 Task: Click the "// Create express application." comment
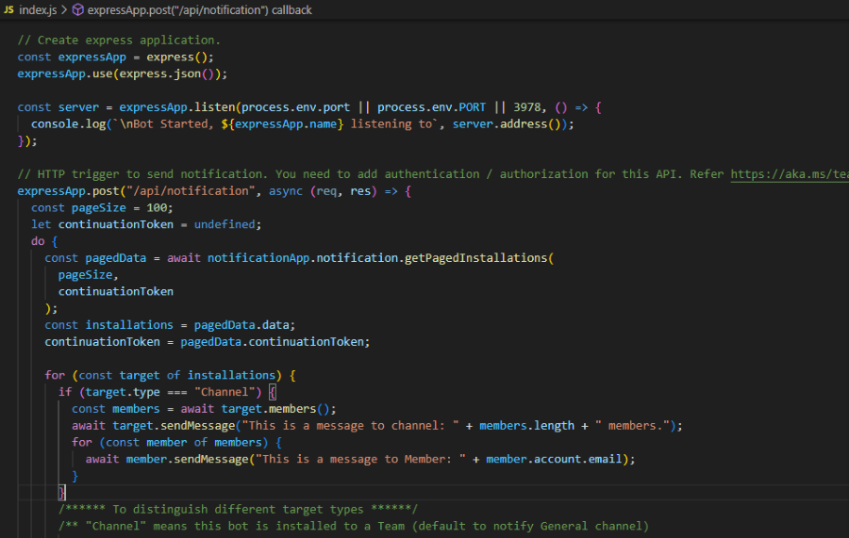[x=119, y=40]
